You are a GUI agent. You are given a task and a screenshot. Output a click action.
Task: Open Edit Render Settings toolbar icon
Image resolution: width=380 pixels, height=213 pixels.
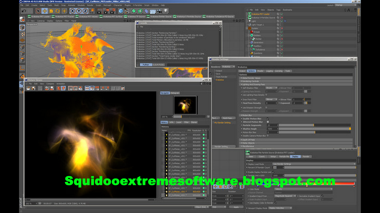tap(113, 11)
